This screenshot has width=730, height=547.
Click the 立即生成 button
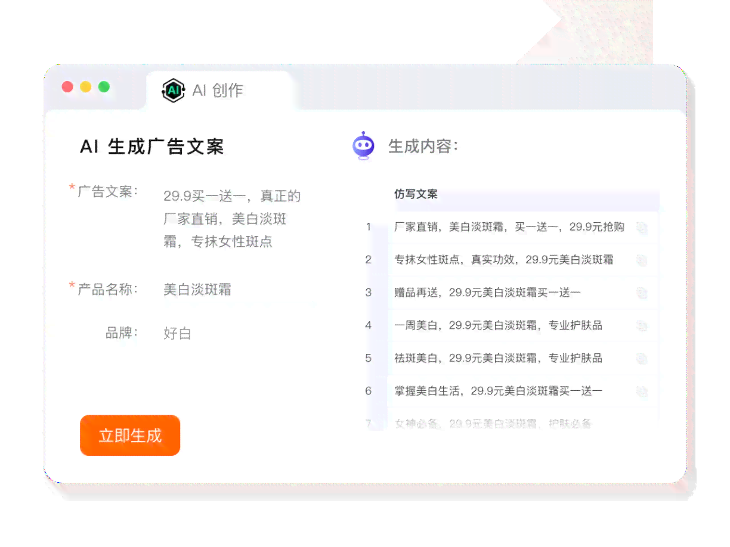130,436
